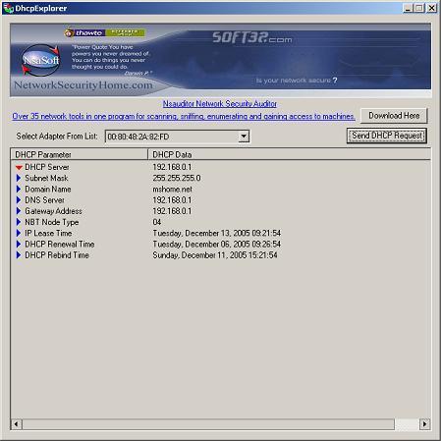Image resolution: width=441 pixels, height=441 pixels.
Task: Click the Download Here button
Action: 394,116
